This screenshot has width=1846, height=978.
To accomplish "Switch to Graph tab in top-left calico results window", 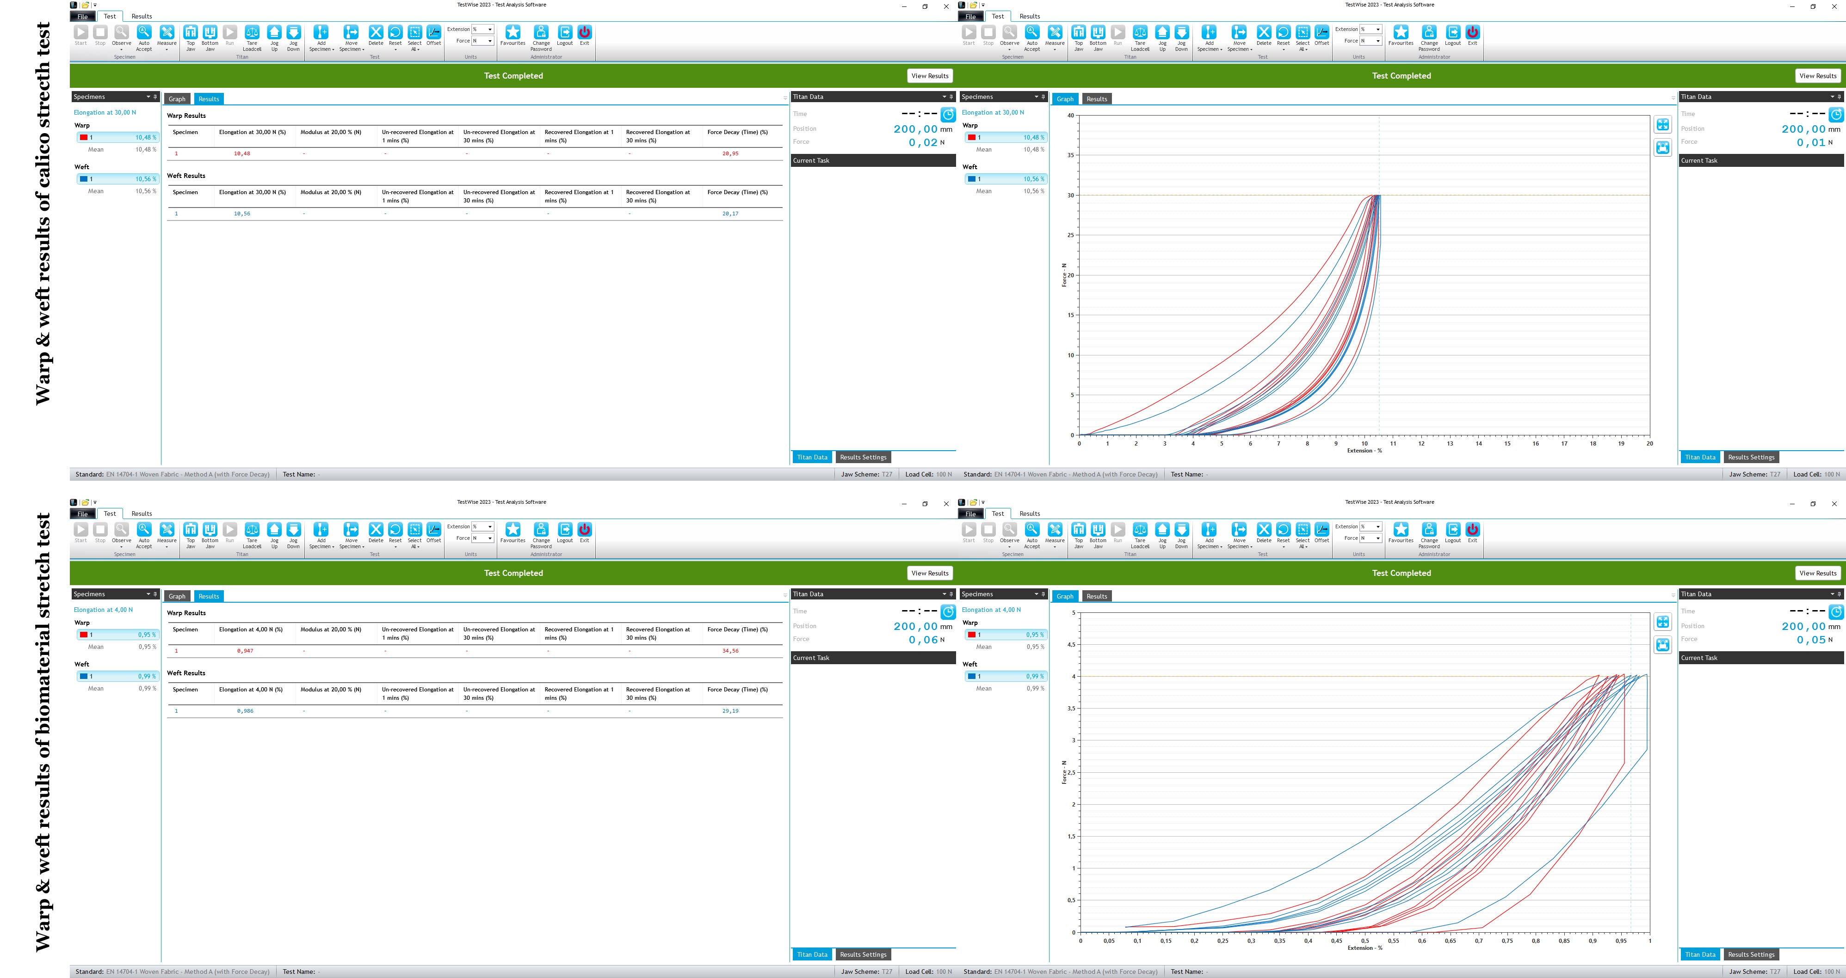I will coord(177,99).
